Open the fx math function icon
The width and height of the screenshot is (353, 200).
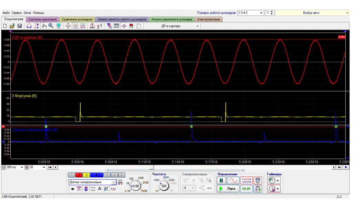pyautogui.click(x=100, y=189)
